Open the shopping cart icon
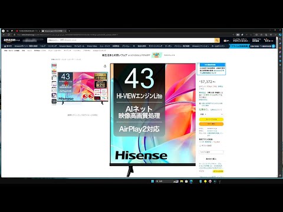The height and width of the screenshot is (212, 283). coord(268,40)
